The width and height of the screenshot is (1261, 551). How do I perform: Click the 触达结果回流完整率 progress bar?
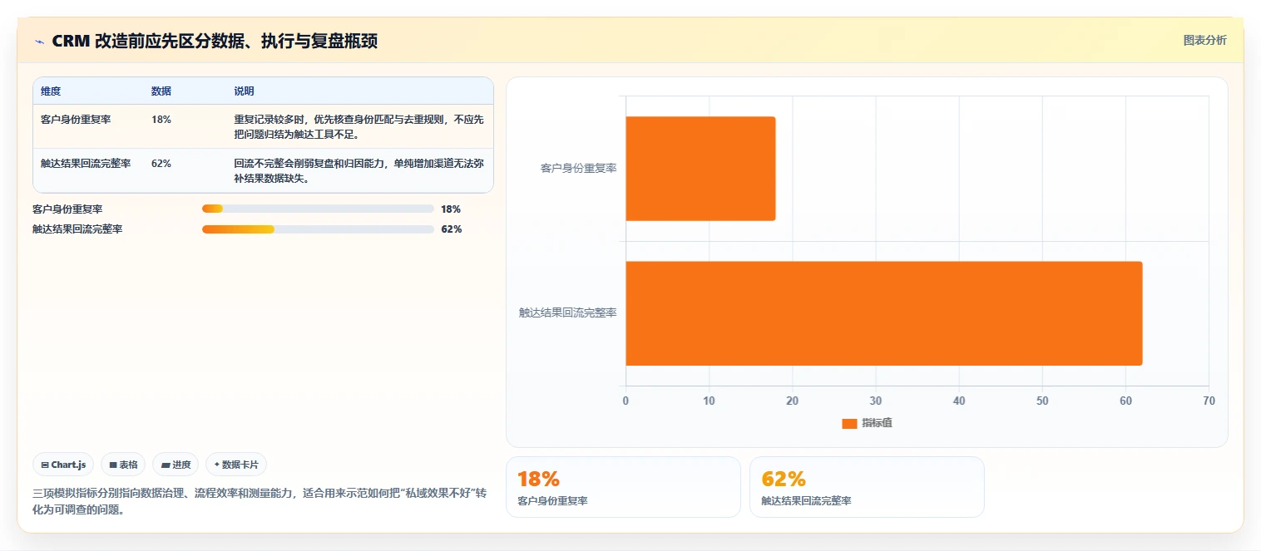[x=318, y=229]
